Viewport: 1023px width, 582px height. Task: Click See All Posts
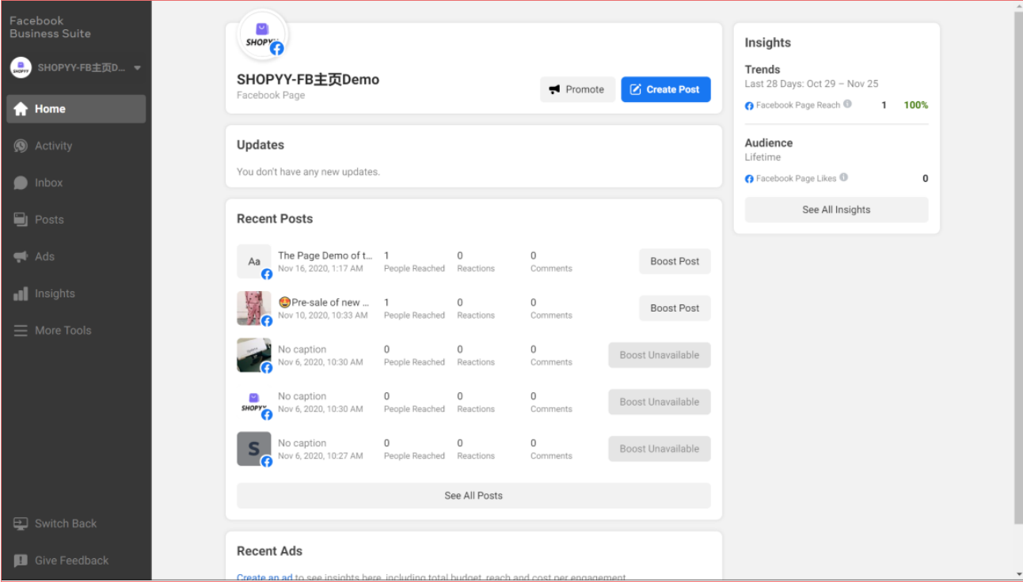[x=473, y=496]
